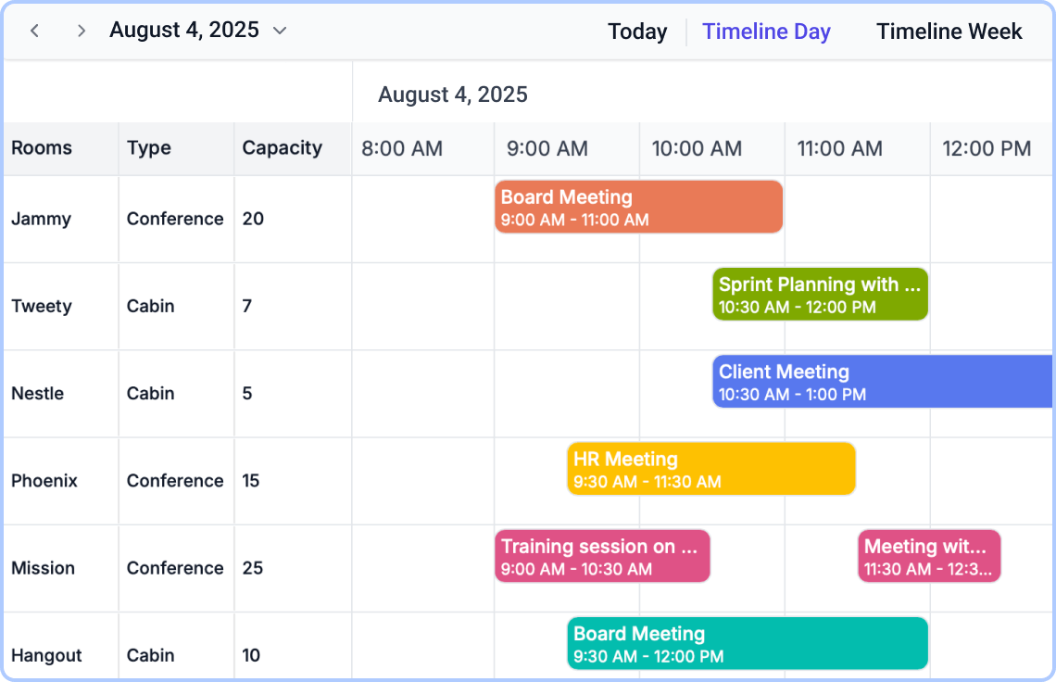Switch to the Timeline Week view
Viewport: 1056px width, 682px height.
pyautogui.click(x=949, y=31)
